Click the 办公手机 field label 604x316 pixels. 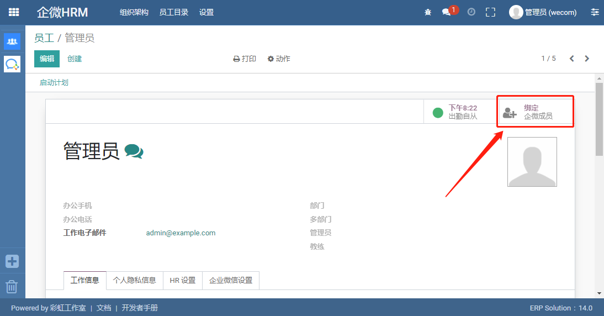[x=77, y=206]
